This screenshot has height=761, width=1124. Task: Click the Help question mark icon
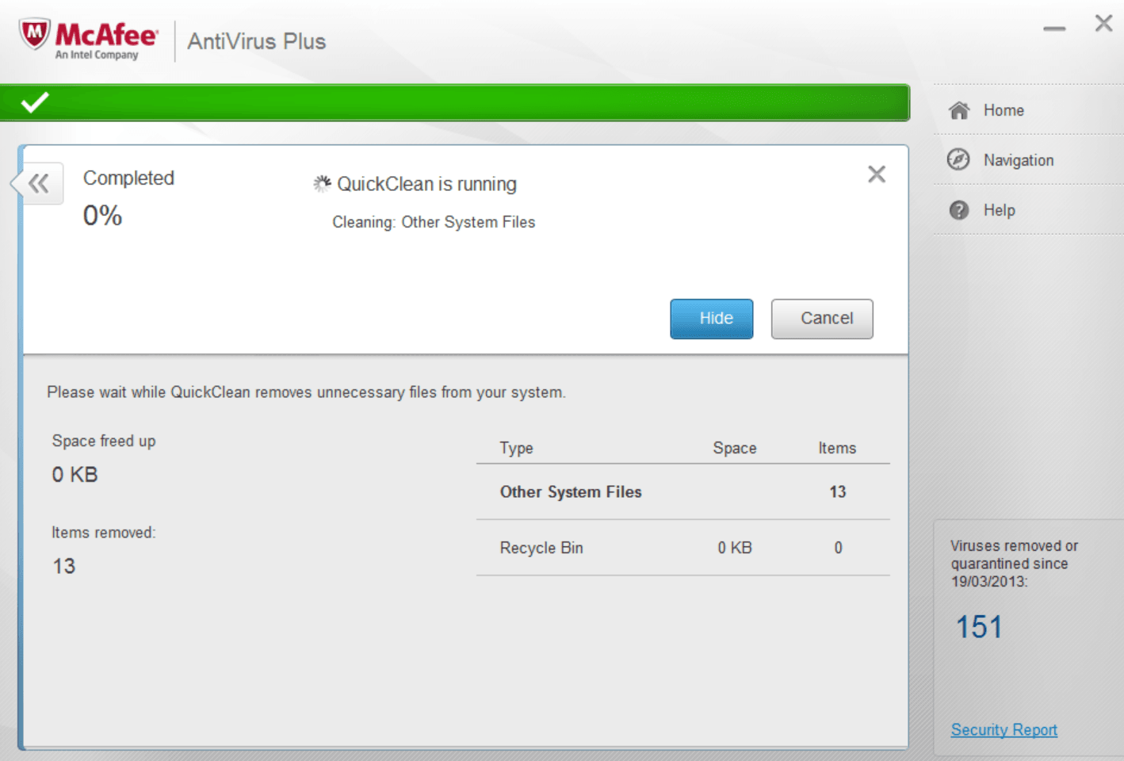(959, 210)
